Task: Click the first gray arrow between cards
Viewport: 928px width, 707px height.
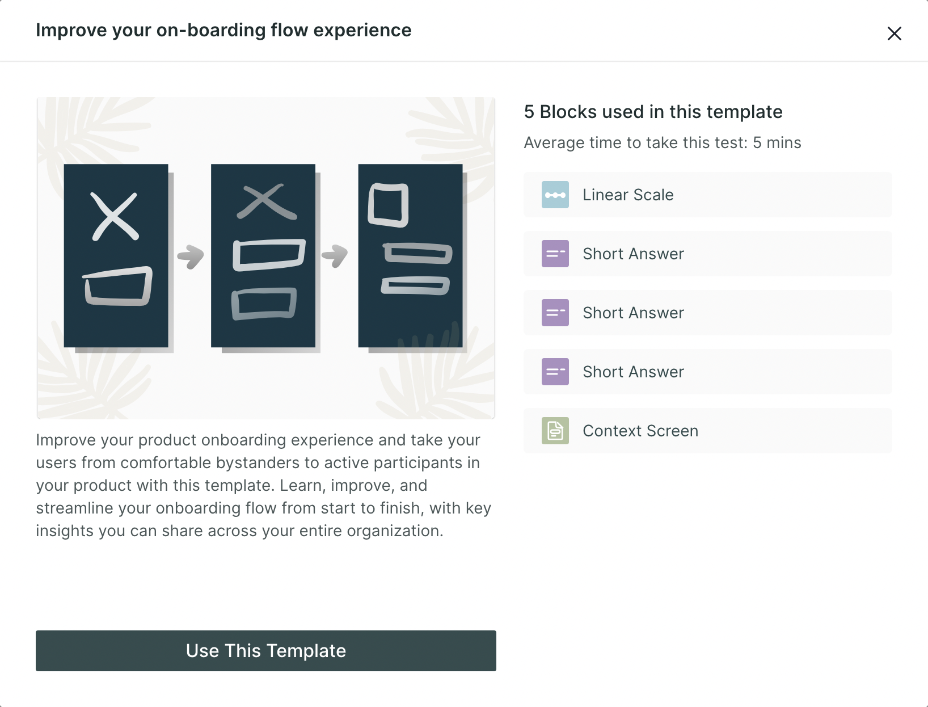Action: point(191,256)
